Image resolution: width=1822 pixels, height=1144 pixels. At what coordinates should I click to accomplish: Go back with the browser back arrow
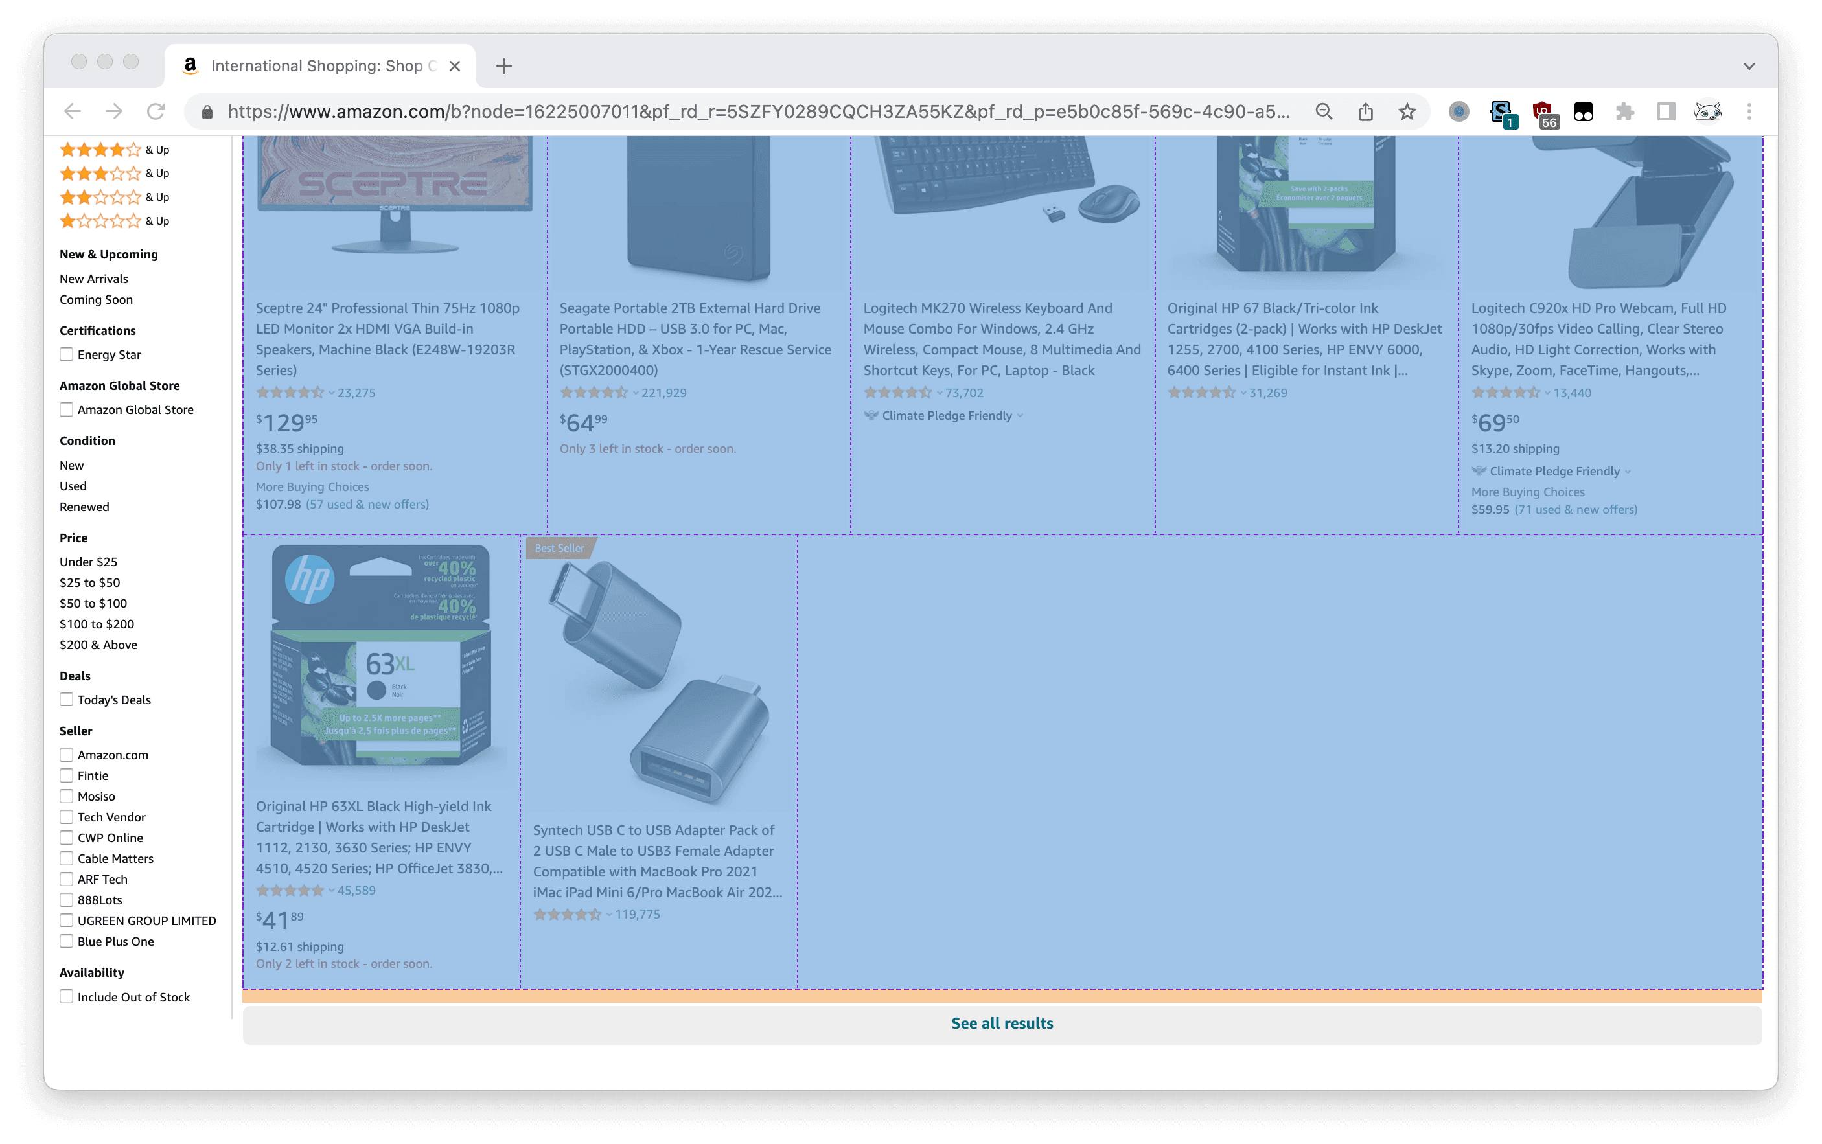coord(73,112)
